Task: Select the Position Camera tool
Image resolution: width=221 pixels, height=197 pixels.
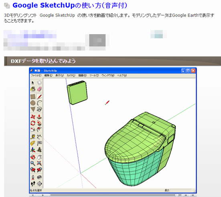Action: (x=33, y=177)
